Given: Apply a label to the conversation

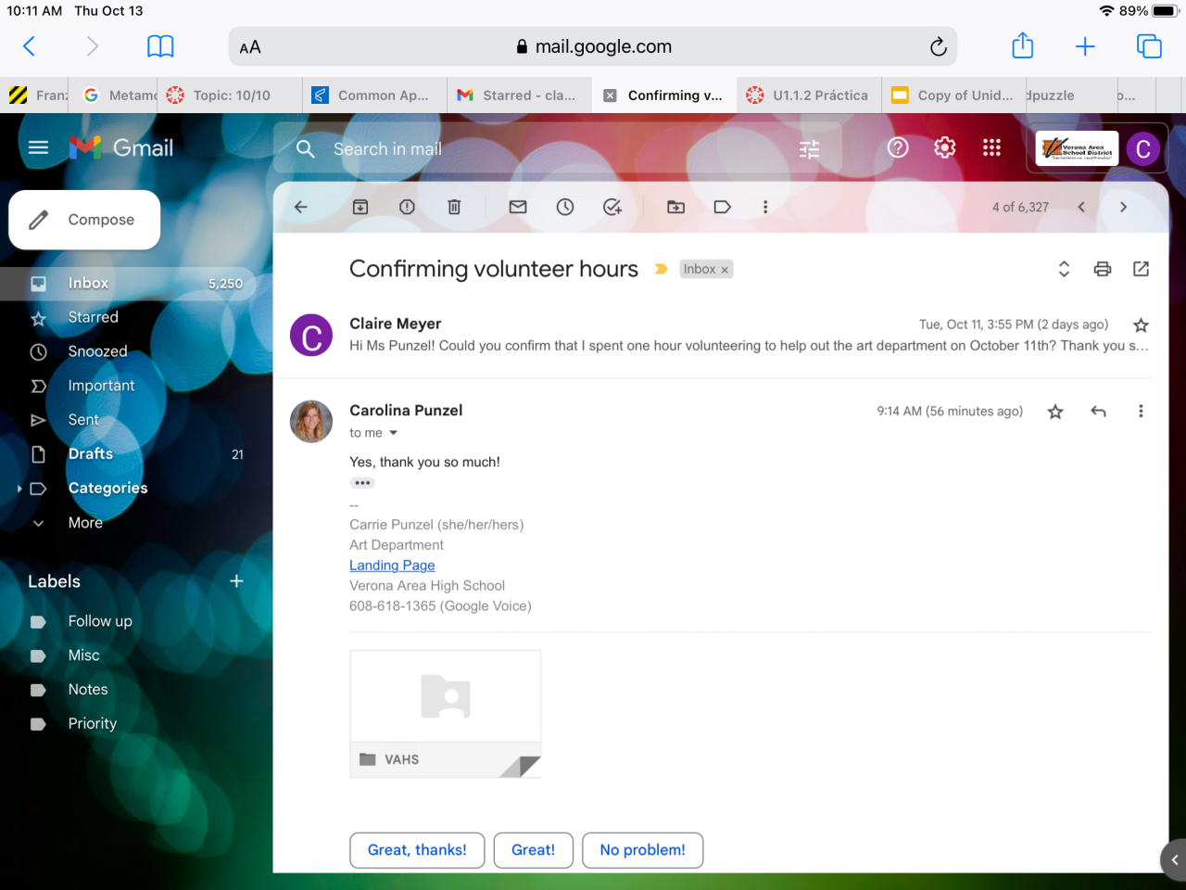Looking at the screenshot, I should [723, 207].
